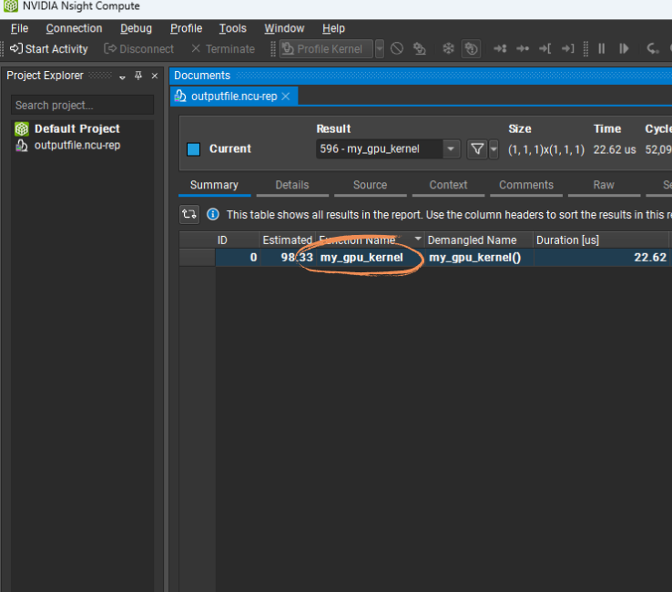Open the Window menu
The height and width of the screenshot is (592, 672).
[x=284, y=28]
